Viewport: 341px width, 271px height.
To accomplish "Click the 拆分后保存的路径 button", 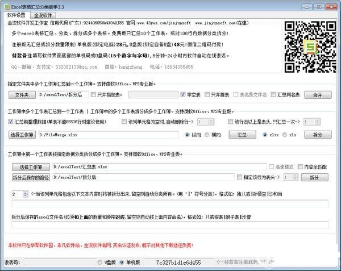I will coord(31,178).
